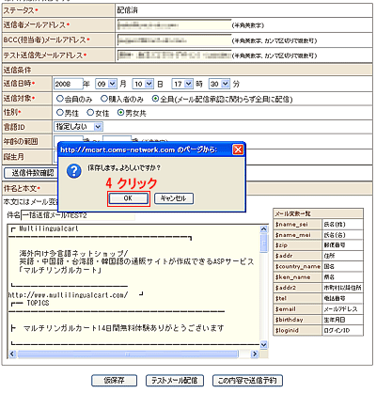The height and width of the screenshot is (393, 376).
Task: Open the day dropdown showing 10
Action: click(x=143, y=84)
